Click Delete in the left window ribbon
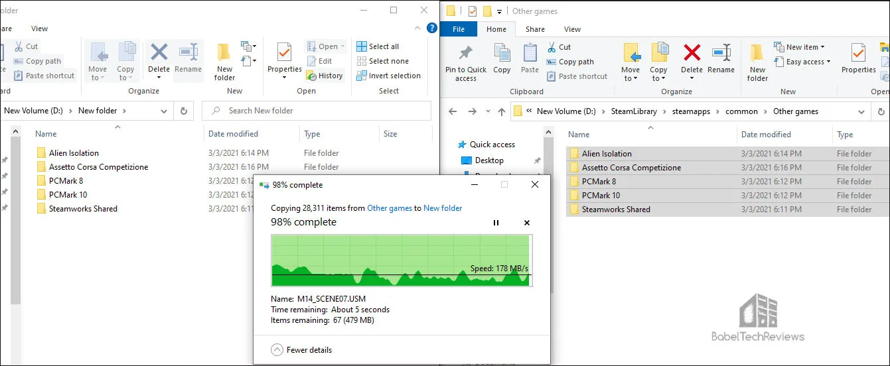Screen dimensions: 890x366 pyautogui.click(x=159, y=58)
